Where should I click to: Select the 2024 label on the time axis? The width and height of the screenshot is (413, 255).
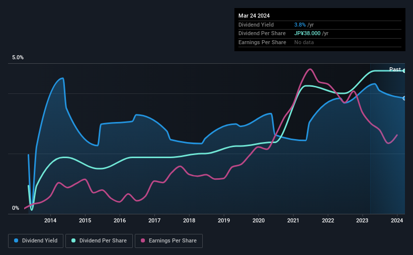coord(397,220)
